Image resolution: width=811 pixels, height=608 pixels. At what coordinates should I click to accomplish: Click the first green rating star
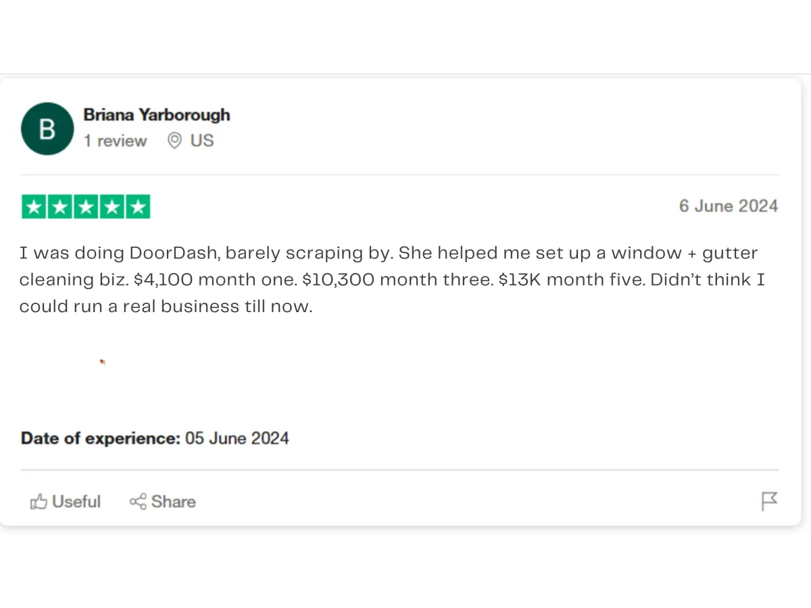[x=34, y=207]
